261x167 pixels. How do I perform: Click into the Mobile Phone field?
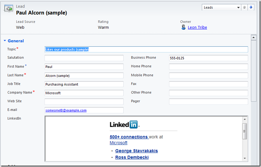tap(208, 75)
